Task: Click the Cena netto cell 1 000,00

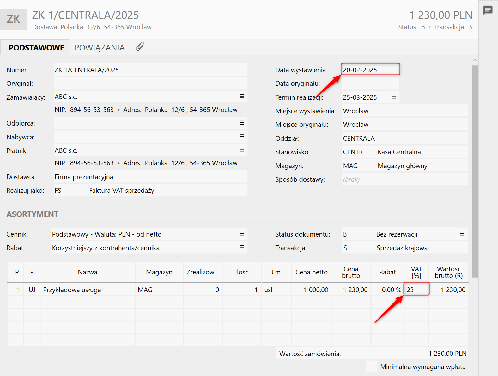Action: point(312,290)
